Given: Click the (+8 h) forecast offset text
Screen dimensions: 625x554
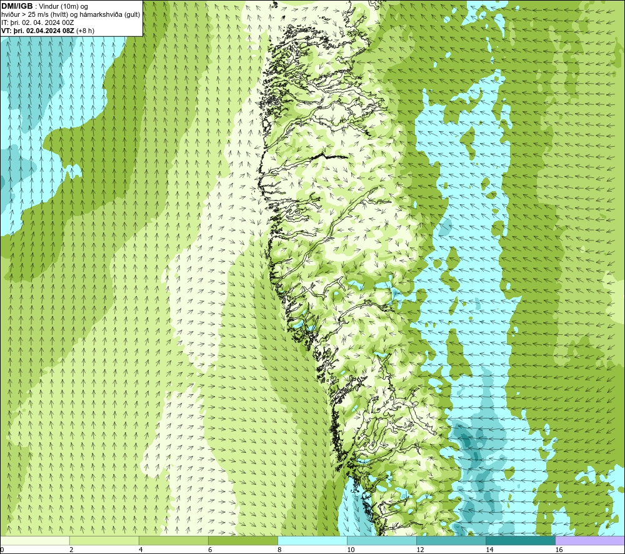Looking at the screenshot, I should coord(85,31).
